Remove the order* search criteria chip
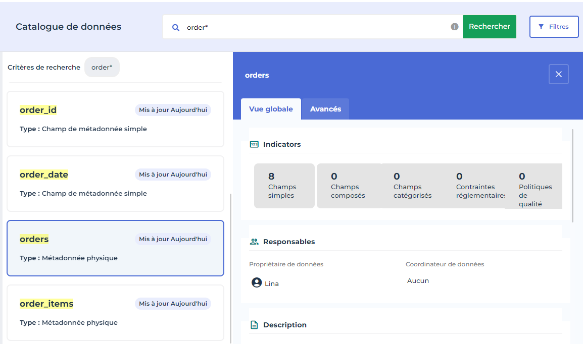Viewport: 584px width, 344px height. pyautogui.click(x=102, y=67)
